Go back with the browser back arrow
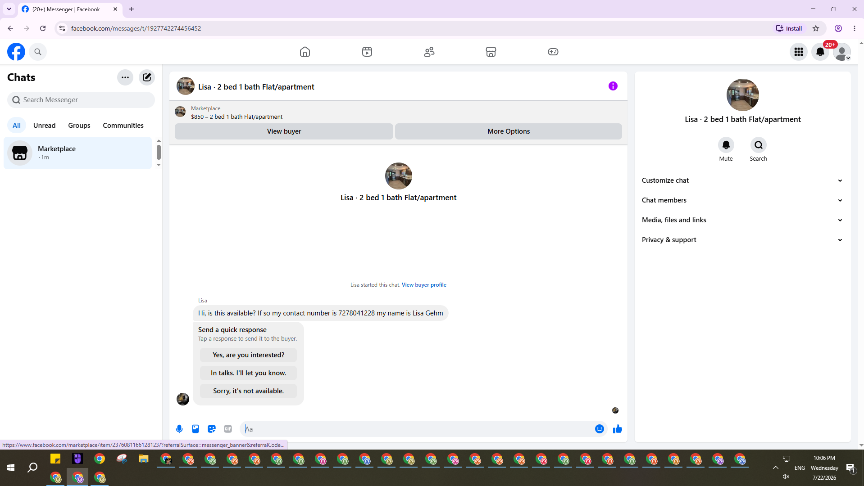 click(x=10, y=28)
